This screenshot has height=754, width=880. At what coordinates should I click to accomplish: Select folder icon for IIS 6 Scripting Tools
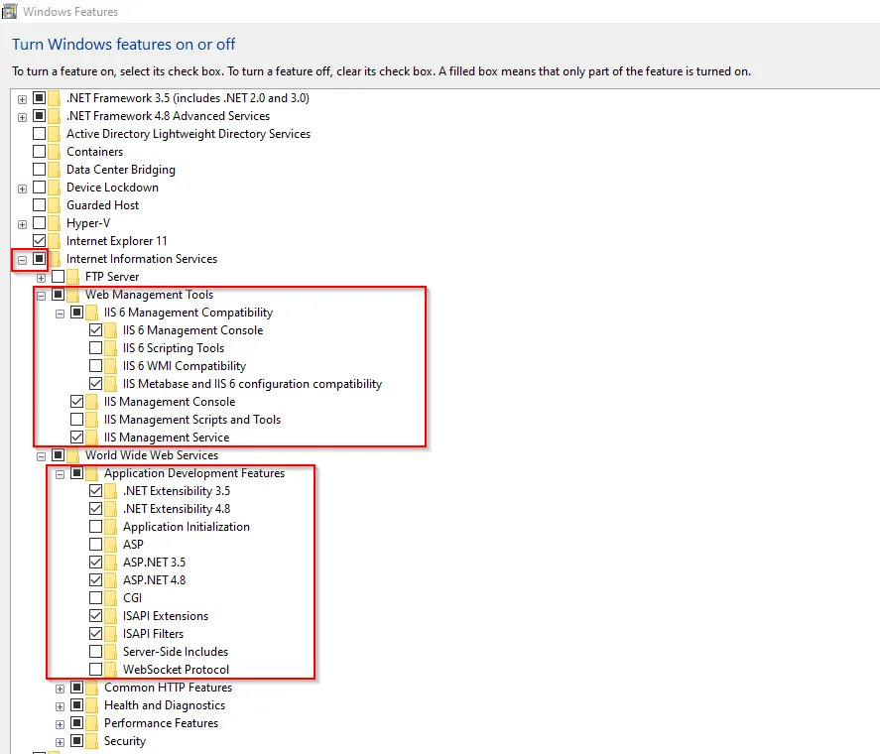tap(110, 348)
